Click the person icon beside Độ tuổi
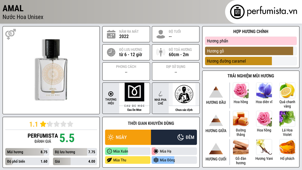 [161, 34]
